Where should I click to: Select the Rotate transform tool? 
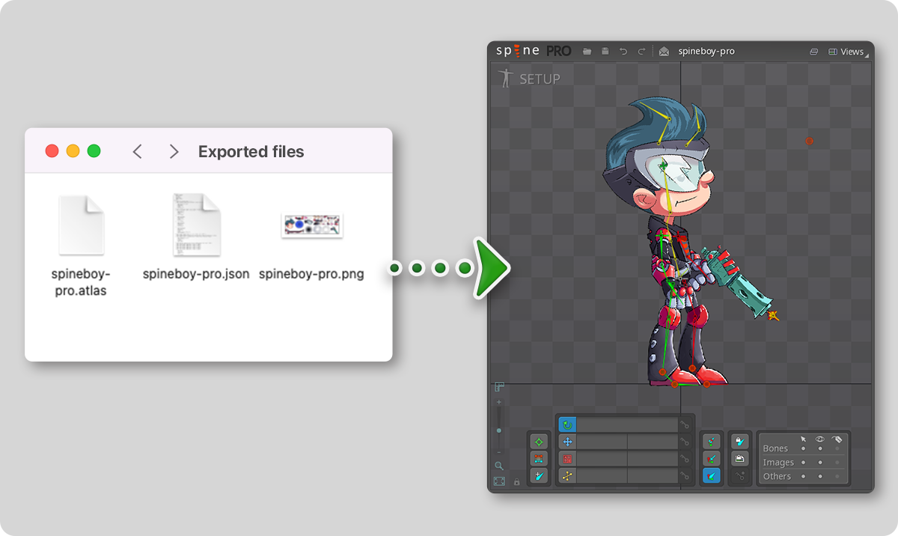pyautogui.click(x=567, y=425)
